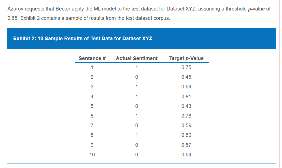Select the 0.75 p-value cell
Screen dimensions: 282x168
coord(186,67)
